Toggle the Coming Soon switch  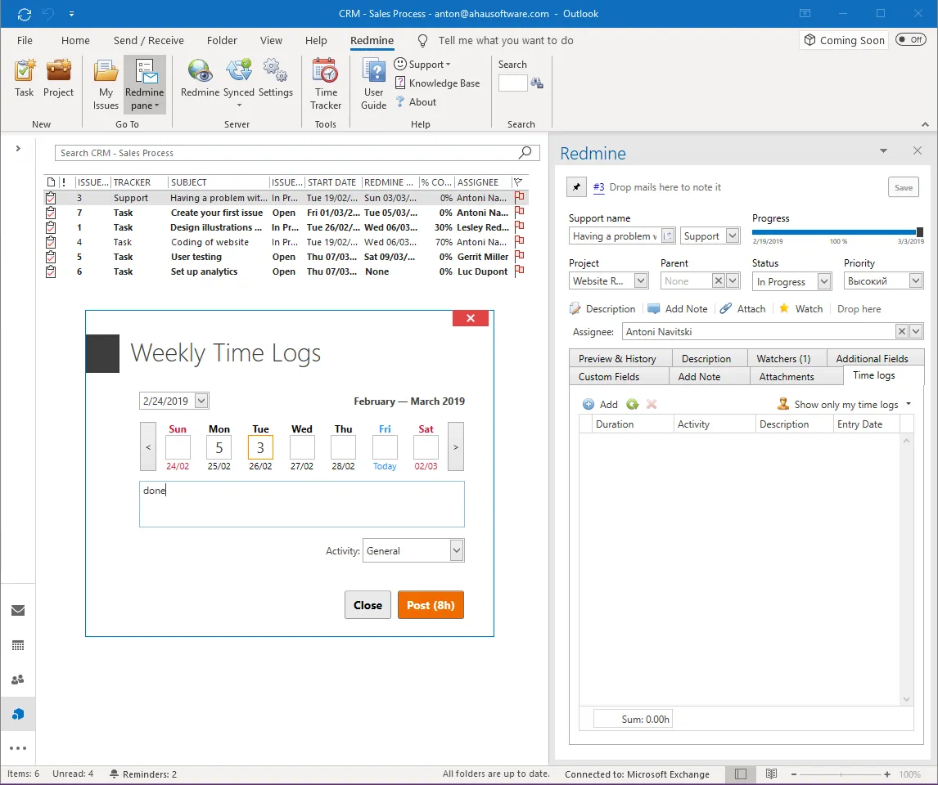910,39
